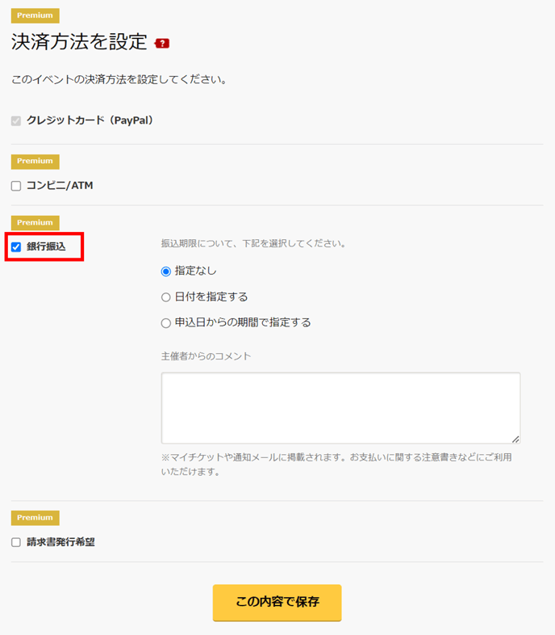555x635 pixels.
Task: Toggle the クレジットカード (PayPal) checkbox
Action: [16, 120]
